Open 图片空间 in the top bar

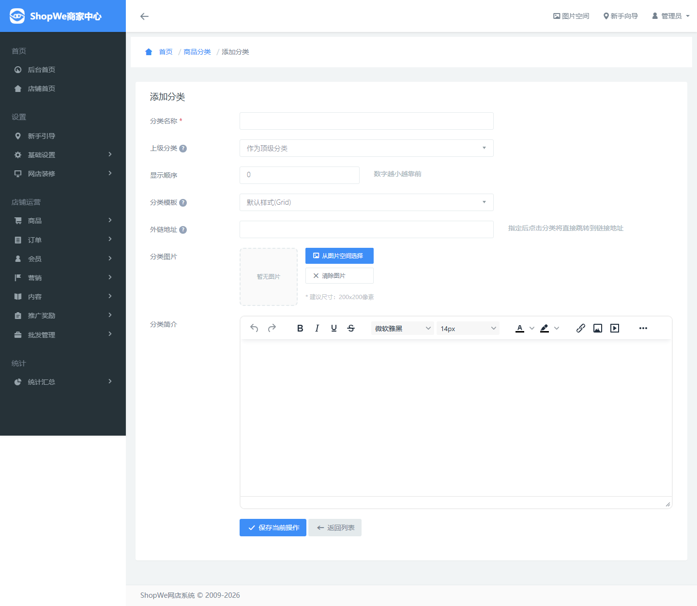pyautogui.click(x=571, y=16)
